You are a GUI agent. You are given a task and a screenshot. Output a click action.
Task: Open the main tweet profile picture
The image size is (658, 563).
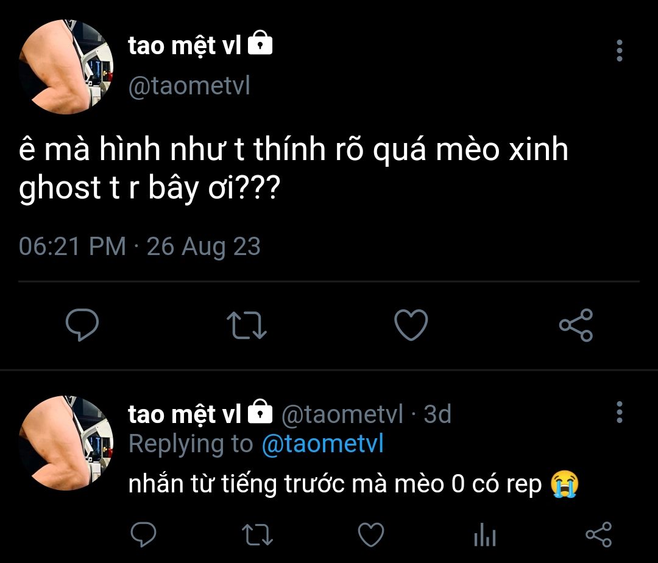point(66,67)
